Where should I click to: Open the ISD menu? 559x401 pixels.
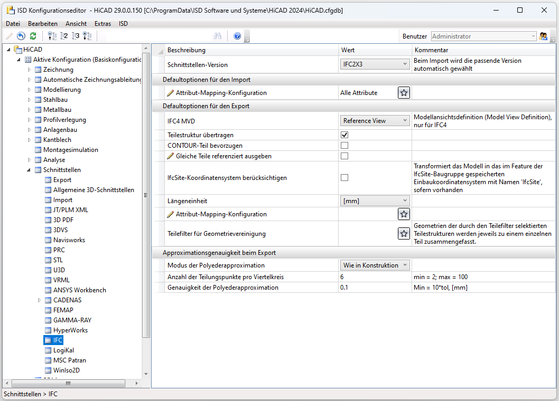pyautogui.click(x=123, y=24)
